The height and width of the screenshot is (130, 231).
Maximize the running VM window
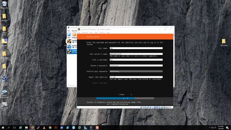click(165, 29)
